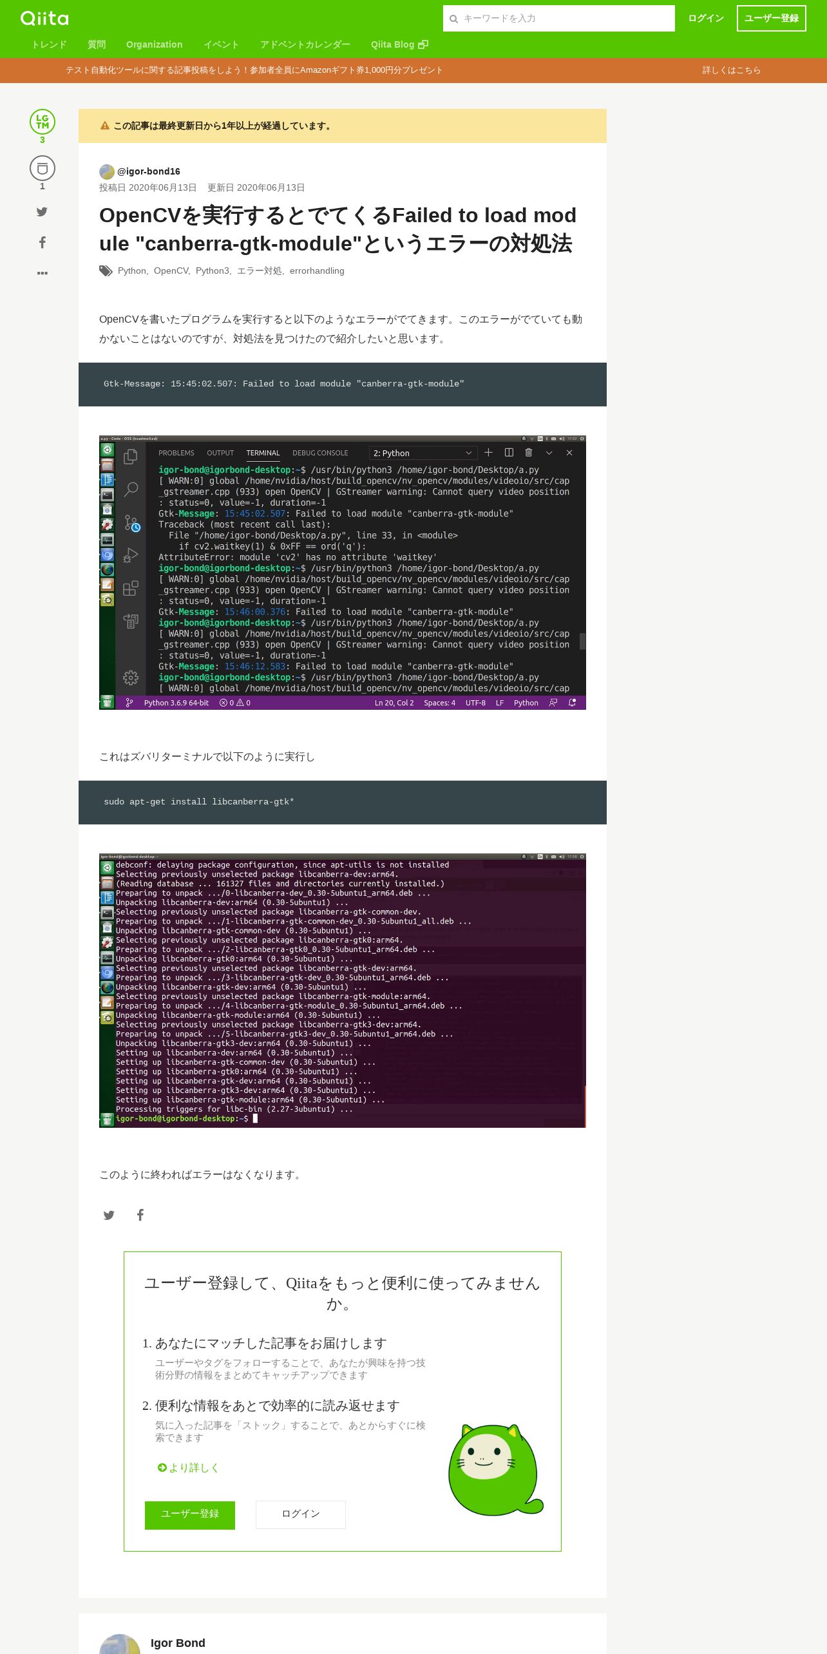Open the @igor-bond16 author link
The width and height of the screenshot is (827, 1654).
coord(149,171)
